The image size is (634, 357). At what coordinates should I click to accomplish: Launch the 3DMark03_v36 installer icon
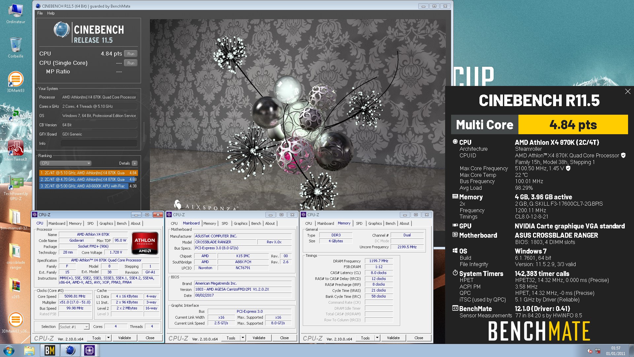tap(16, 323)
